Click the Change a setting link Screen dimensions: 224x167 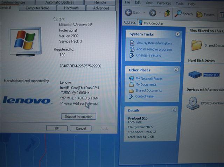point(148,55)
